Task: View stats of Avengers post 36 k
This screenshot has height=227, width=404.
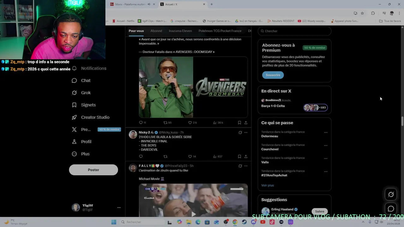Action: 215,123
